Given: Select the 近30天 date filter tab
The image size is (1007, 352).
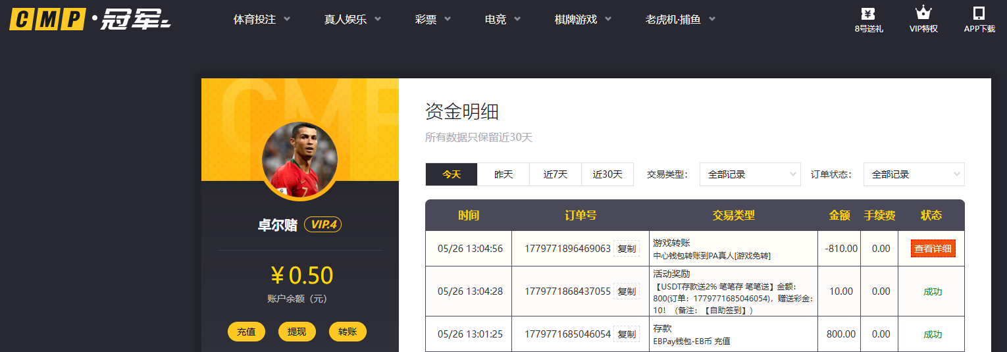Looking at the screenshot, I should click(x=607, y=174).
